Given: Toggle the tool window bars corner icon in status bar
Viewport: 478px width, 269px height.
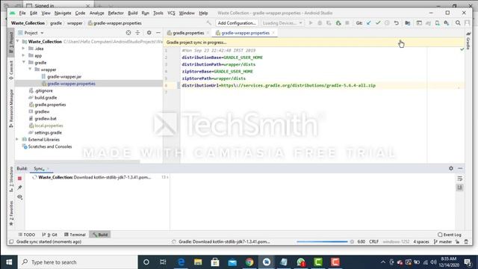Looking at the screenshot, I should pos(11,241).
